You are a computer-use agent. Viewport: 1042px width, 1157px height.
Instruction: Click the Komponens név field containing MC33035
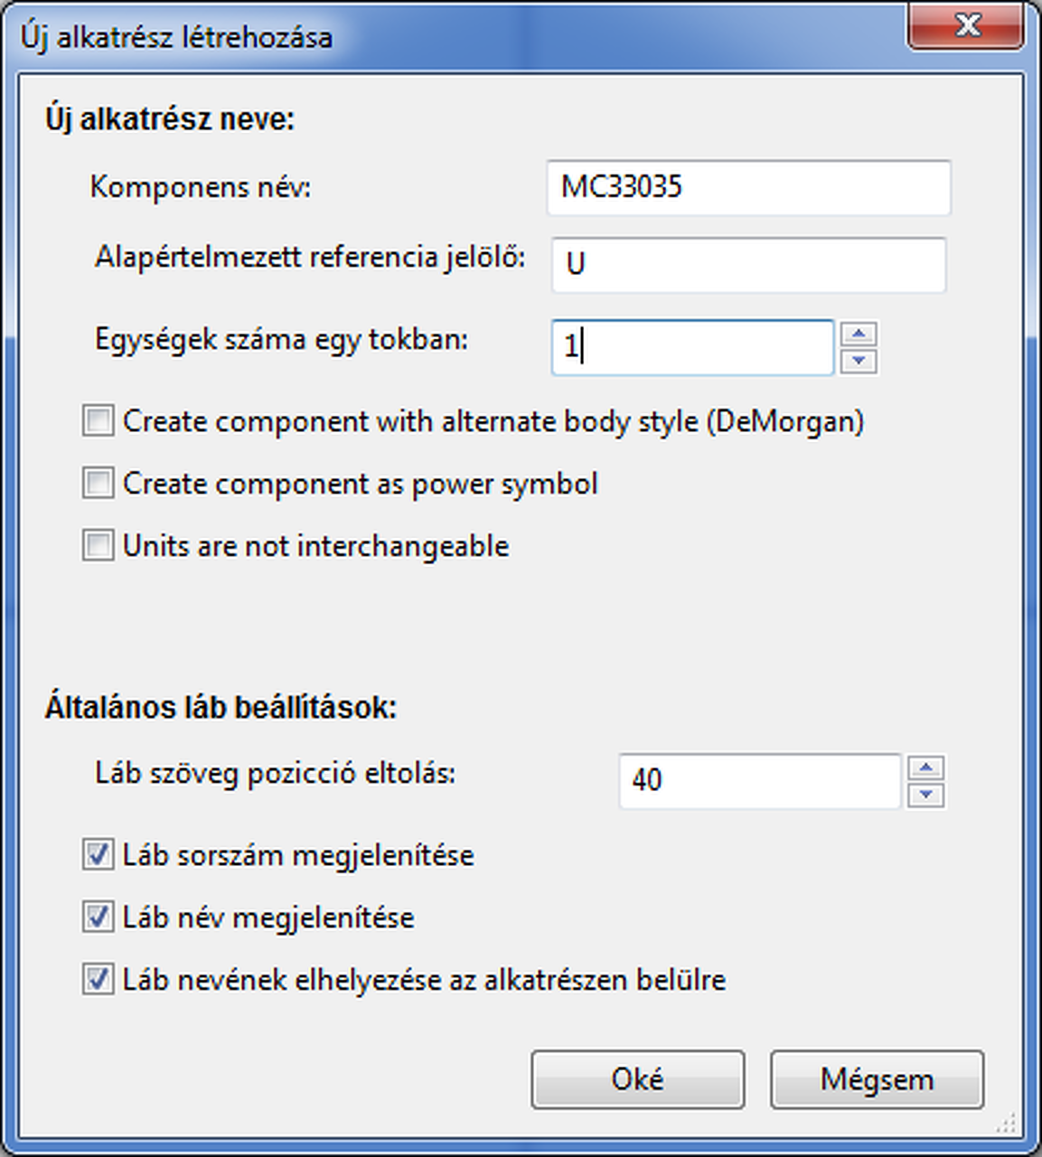pos(748,188)
